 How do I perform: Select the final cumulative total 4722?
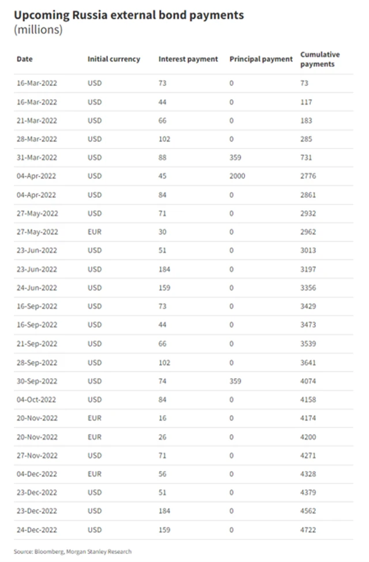tap(308, 530)
